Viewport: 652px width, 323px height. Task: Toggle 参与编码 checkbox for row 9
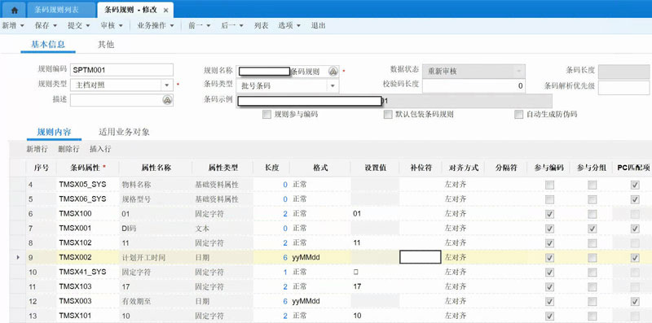point(549,258)
